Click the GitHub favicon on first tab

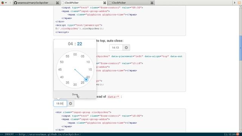tap(16, 3)
